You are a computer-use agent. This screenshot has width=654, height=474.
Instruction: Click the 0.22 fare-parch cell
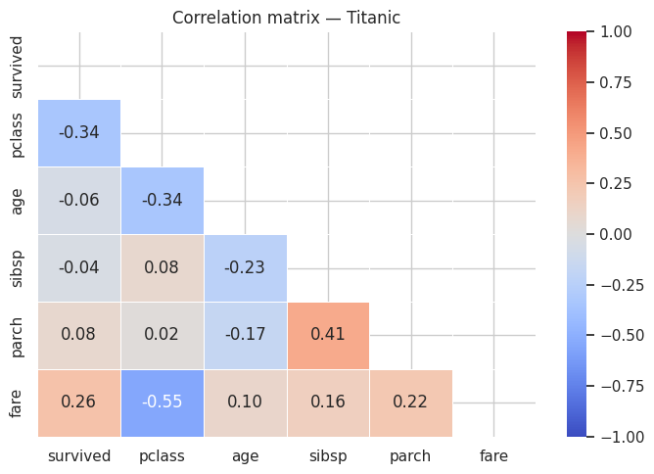tap(411, 403)
